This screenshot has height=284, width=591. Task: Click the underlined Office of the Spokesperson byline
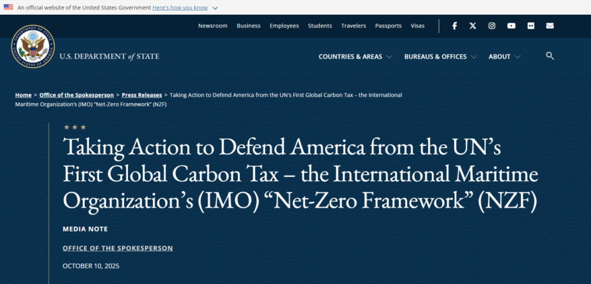pyautogui.click(x=118, y=248)
